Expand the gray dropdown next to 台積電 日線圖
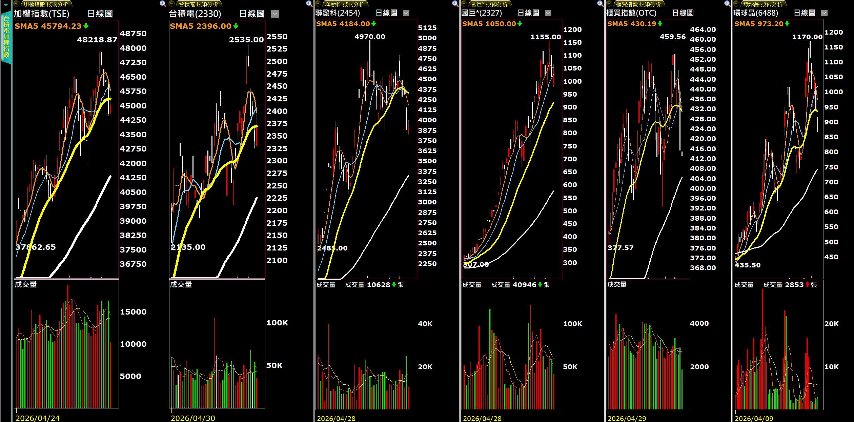 point(275,14)
